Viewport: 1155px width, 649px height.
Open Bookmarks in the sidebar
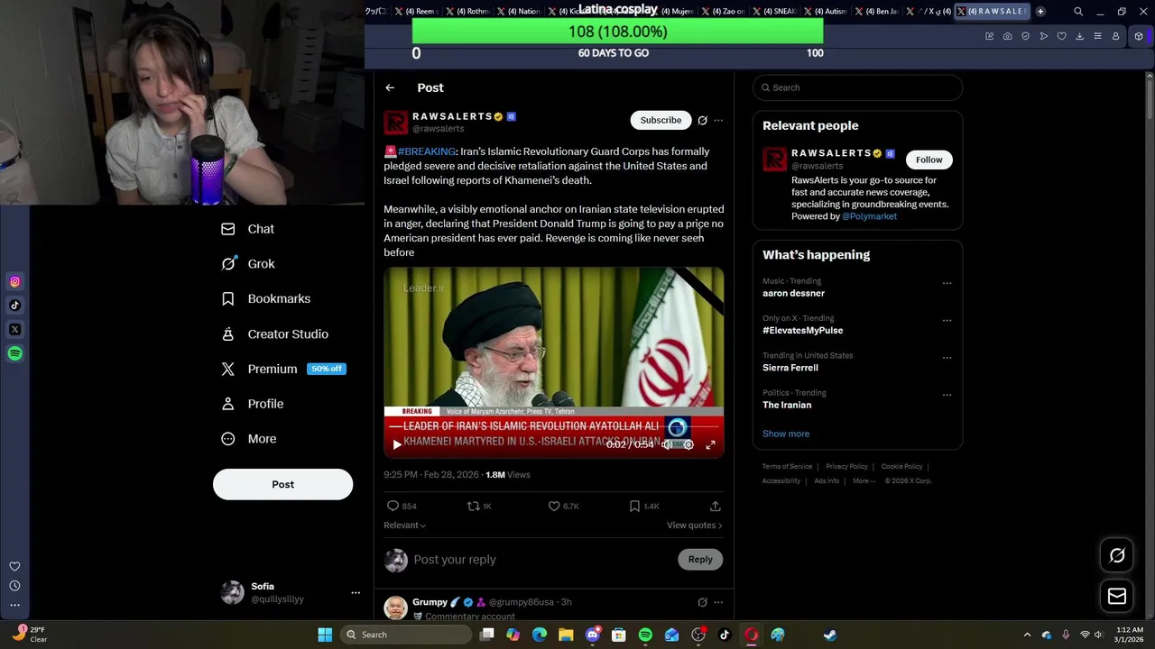point(266,298)
